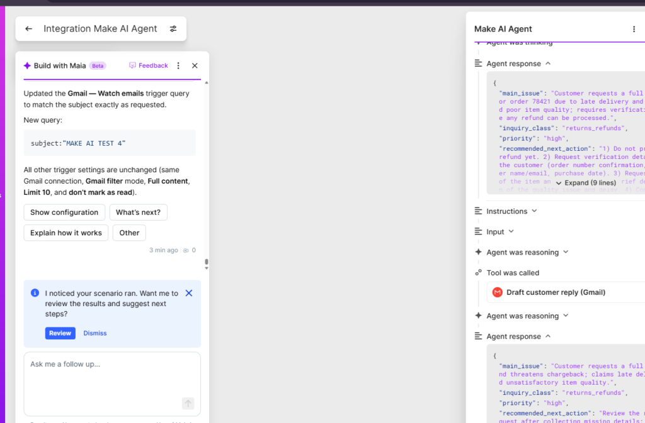Close the blue notification with X
The image size is (645, 423).
(189, 293)
